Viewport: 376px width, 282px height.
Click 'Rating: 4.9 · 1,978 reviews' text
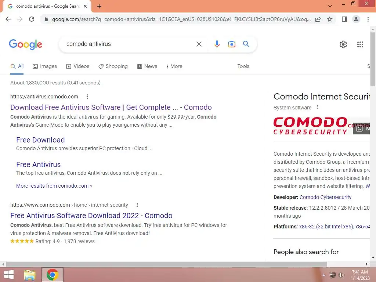point(65,242)
